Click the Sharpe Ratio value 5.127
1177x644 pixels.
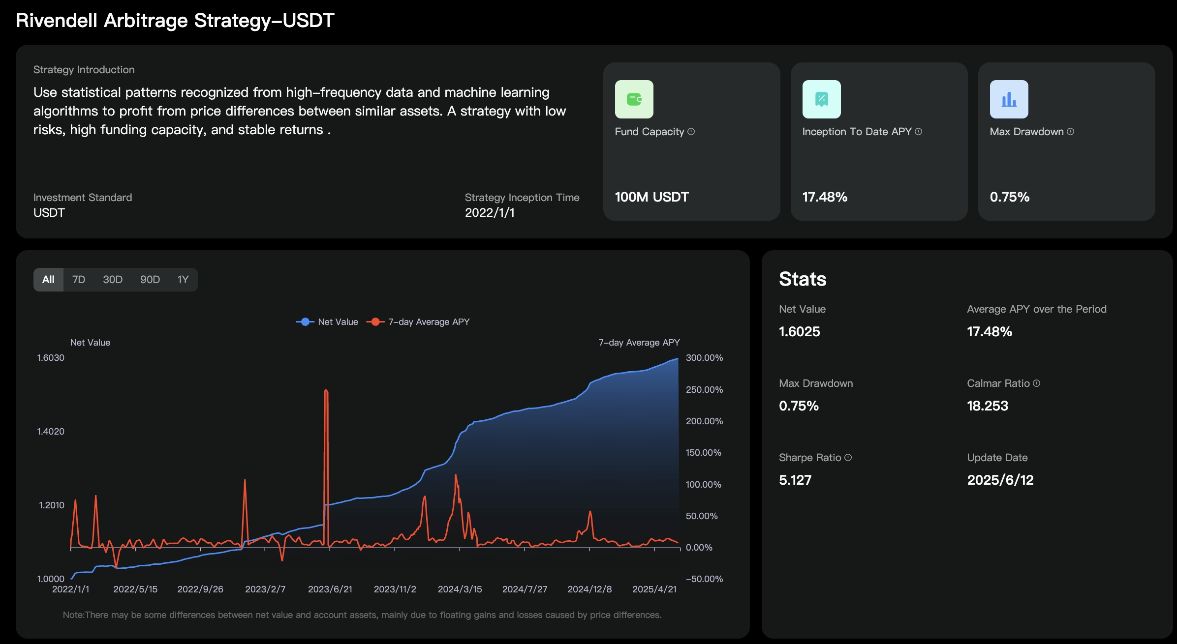point(795,480)
